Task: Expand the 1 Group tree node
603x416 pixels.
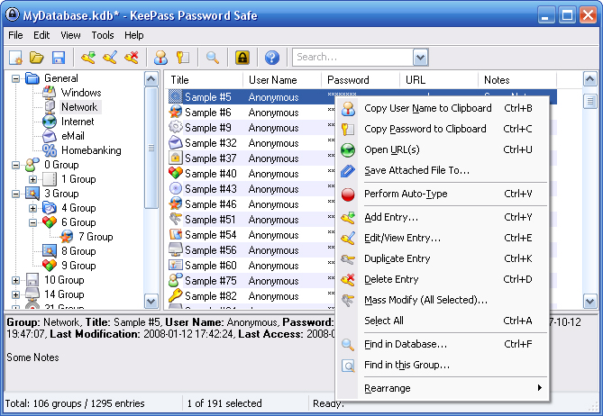Action: pos(33,179)
